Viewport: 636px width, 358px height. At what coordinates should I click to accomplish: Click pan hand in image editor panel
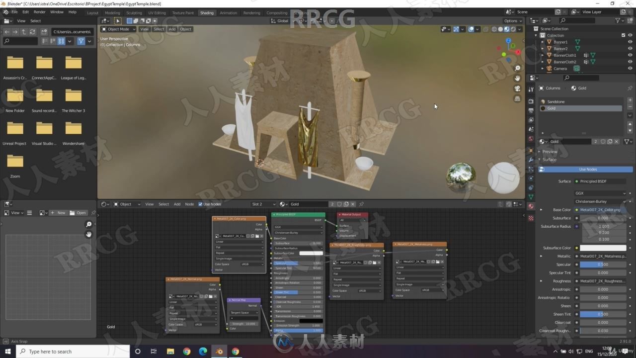(89, 234)
